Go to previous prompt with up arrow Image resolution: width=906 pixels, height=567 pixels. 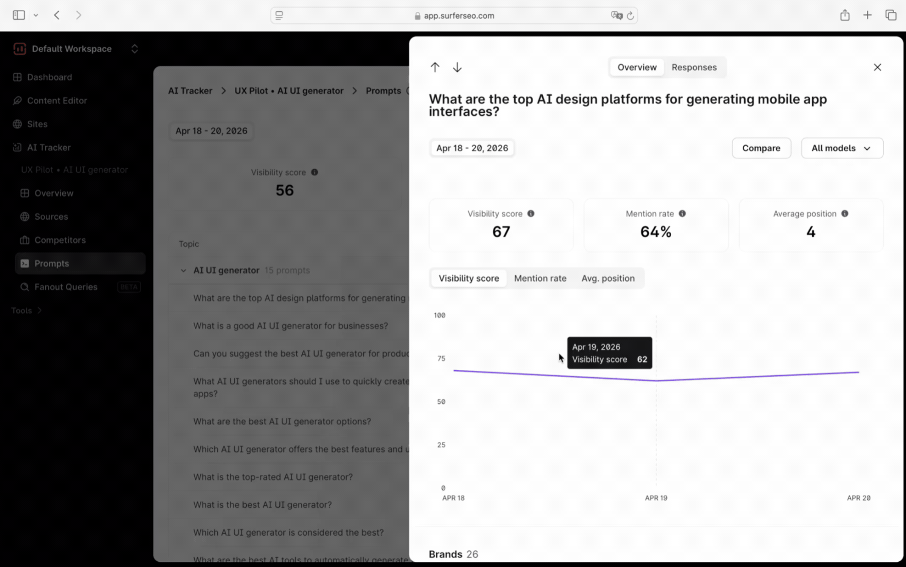(435, 67)
